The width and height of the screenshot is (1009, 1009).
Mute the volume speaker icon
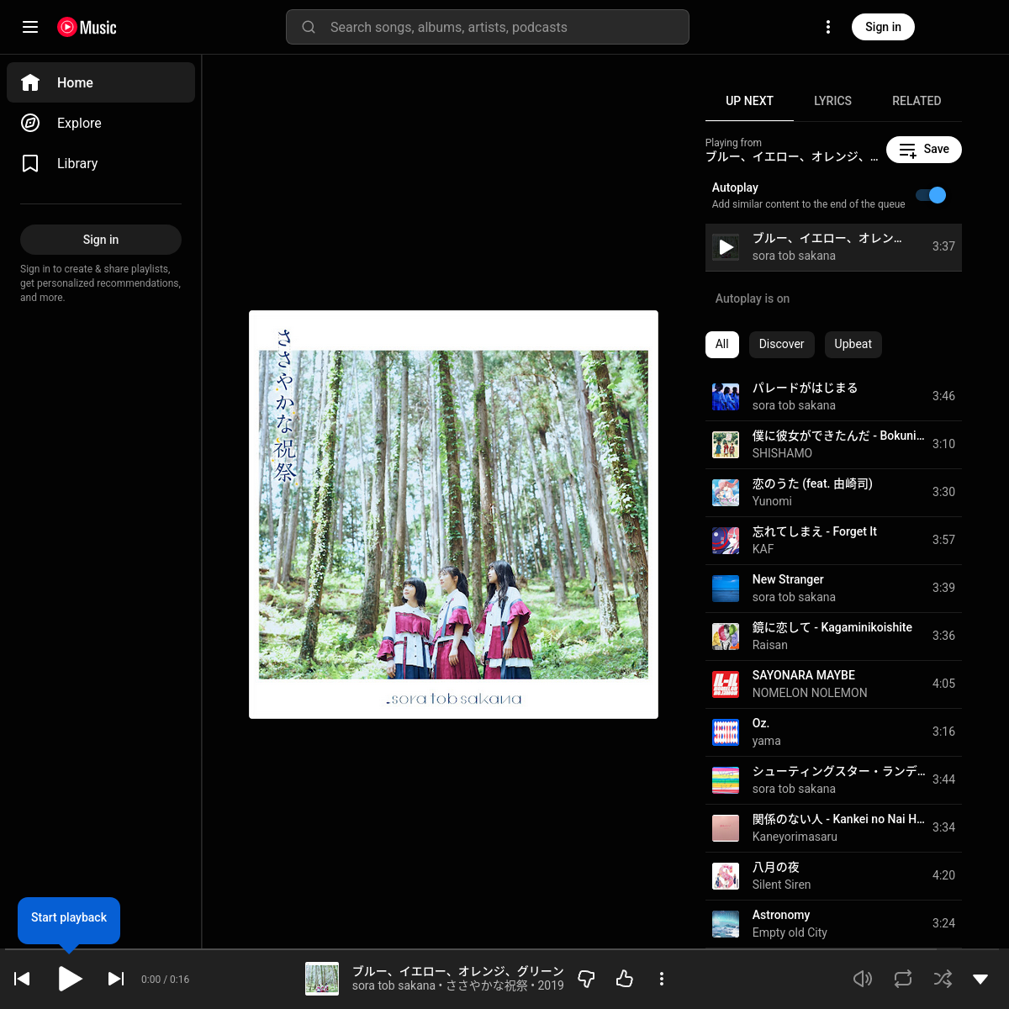863,979
